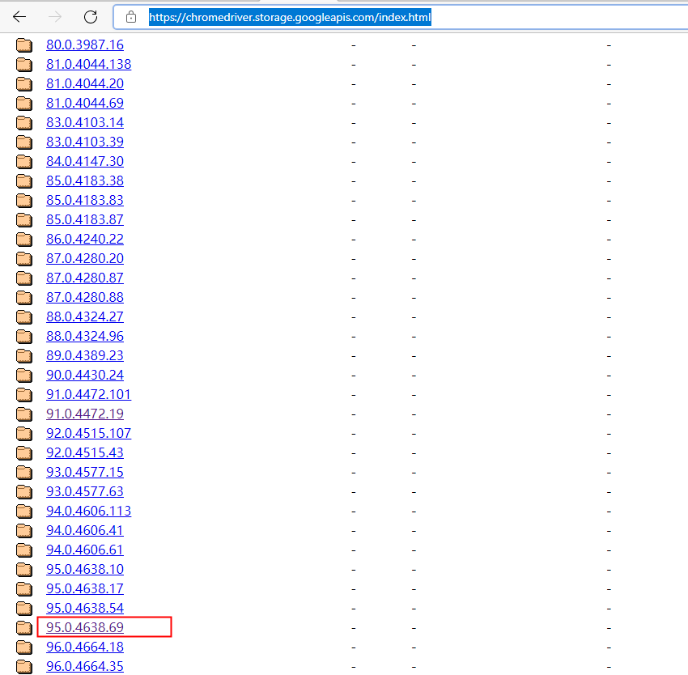Click folder icon beside 95.0.4638.17
This screenshot has width=688, height=675.
[x=24, y=588]
